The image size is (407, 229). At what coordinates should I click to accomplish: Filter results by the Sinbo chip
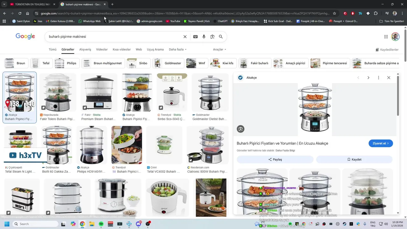click(139, 63)
